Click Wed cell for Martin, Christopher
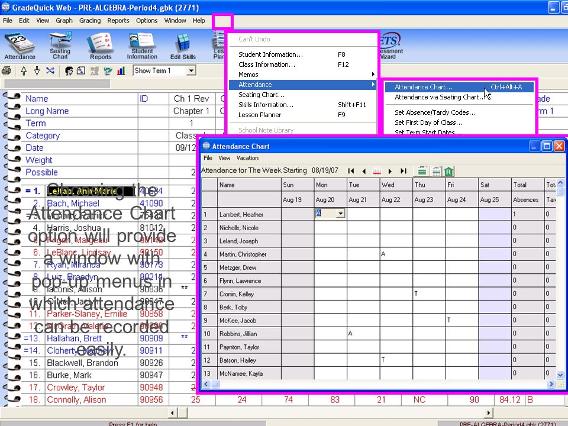This screenshot has height=426, width=568. point(396,254)
